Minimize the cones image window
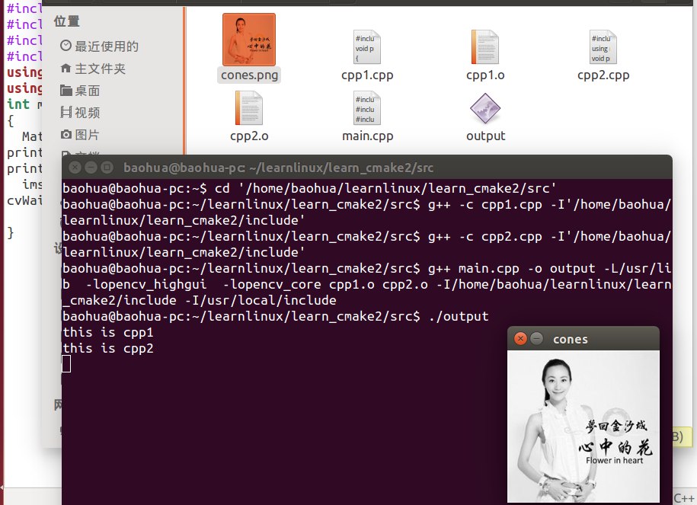This screenshot has width=697, height=505. 537,339
